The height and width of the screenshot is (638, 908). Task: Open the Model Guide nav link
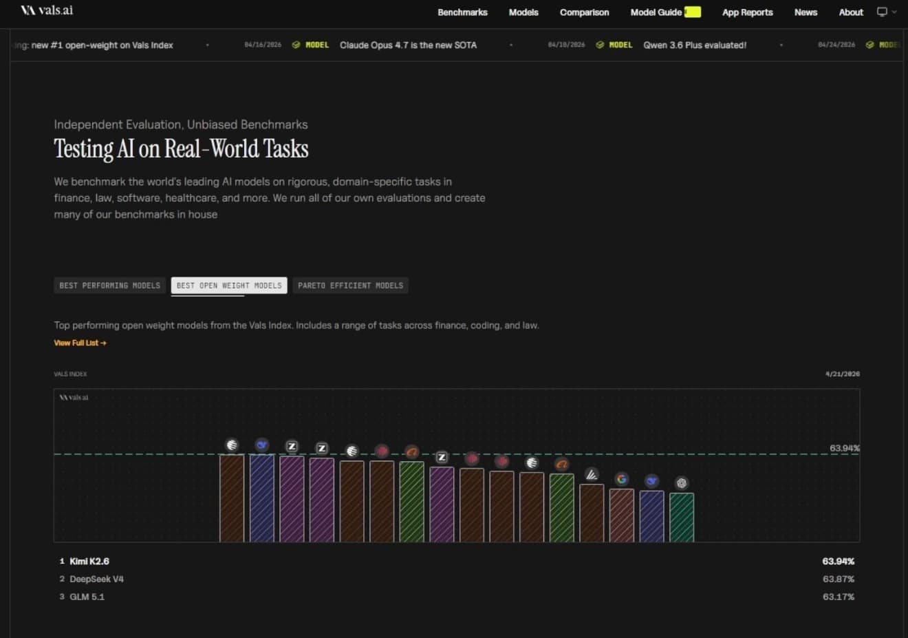tap(656, 12)
